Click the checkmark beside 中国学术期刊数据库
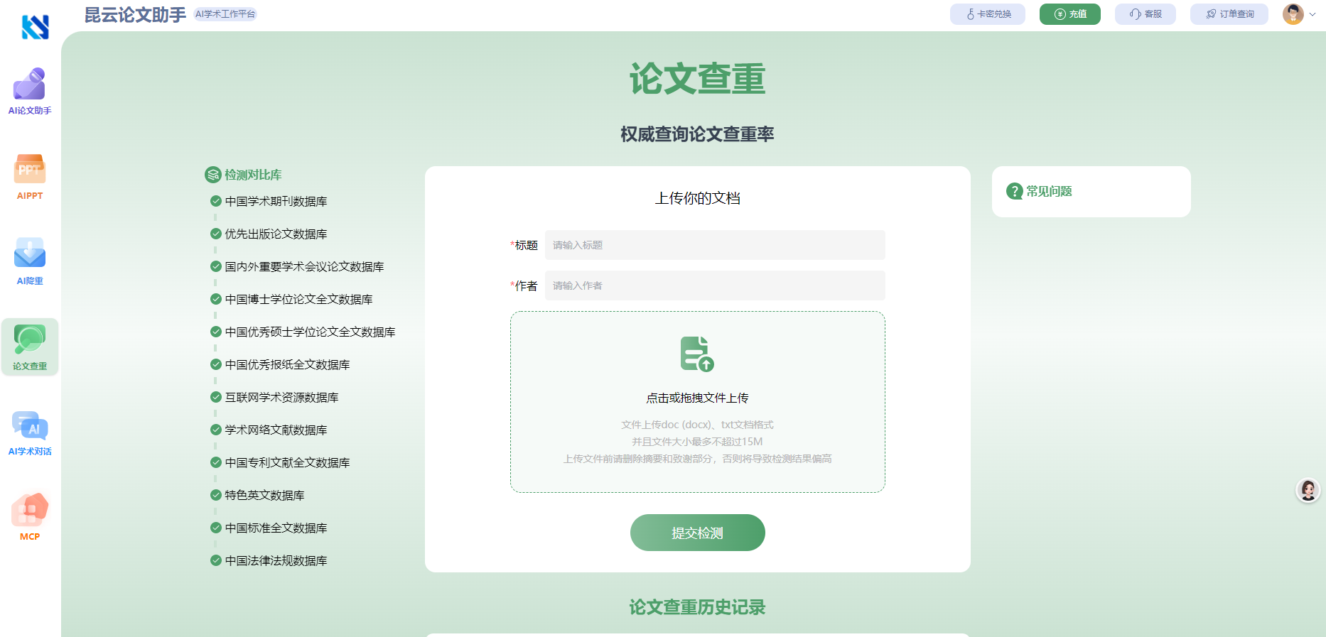Viewport: 1326px width, 637px height. [216, 201]
